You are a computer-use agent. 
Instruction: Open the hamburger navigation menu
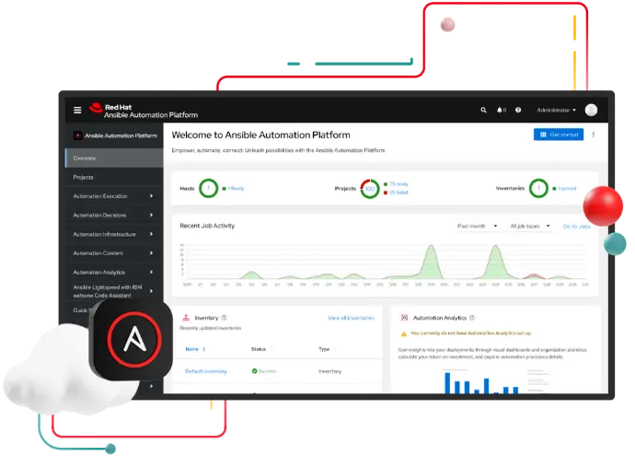click(77, 110)
